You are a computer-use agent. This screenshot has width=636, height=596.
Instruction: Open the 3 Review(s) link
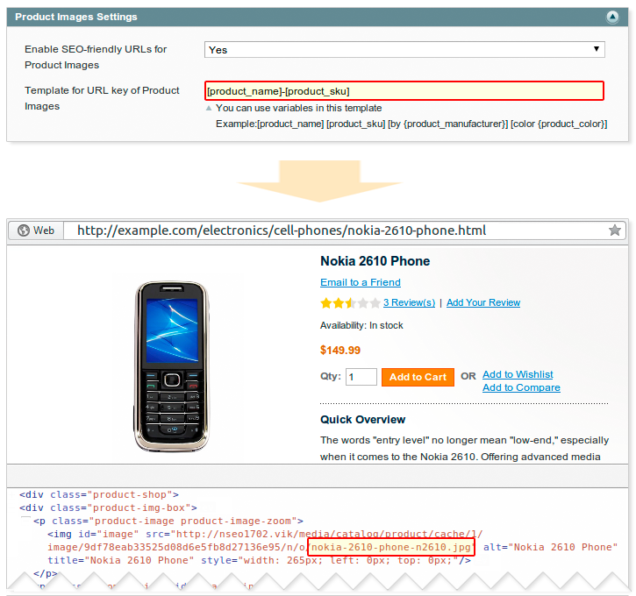tap(410, 303)
